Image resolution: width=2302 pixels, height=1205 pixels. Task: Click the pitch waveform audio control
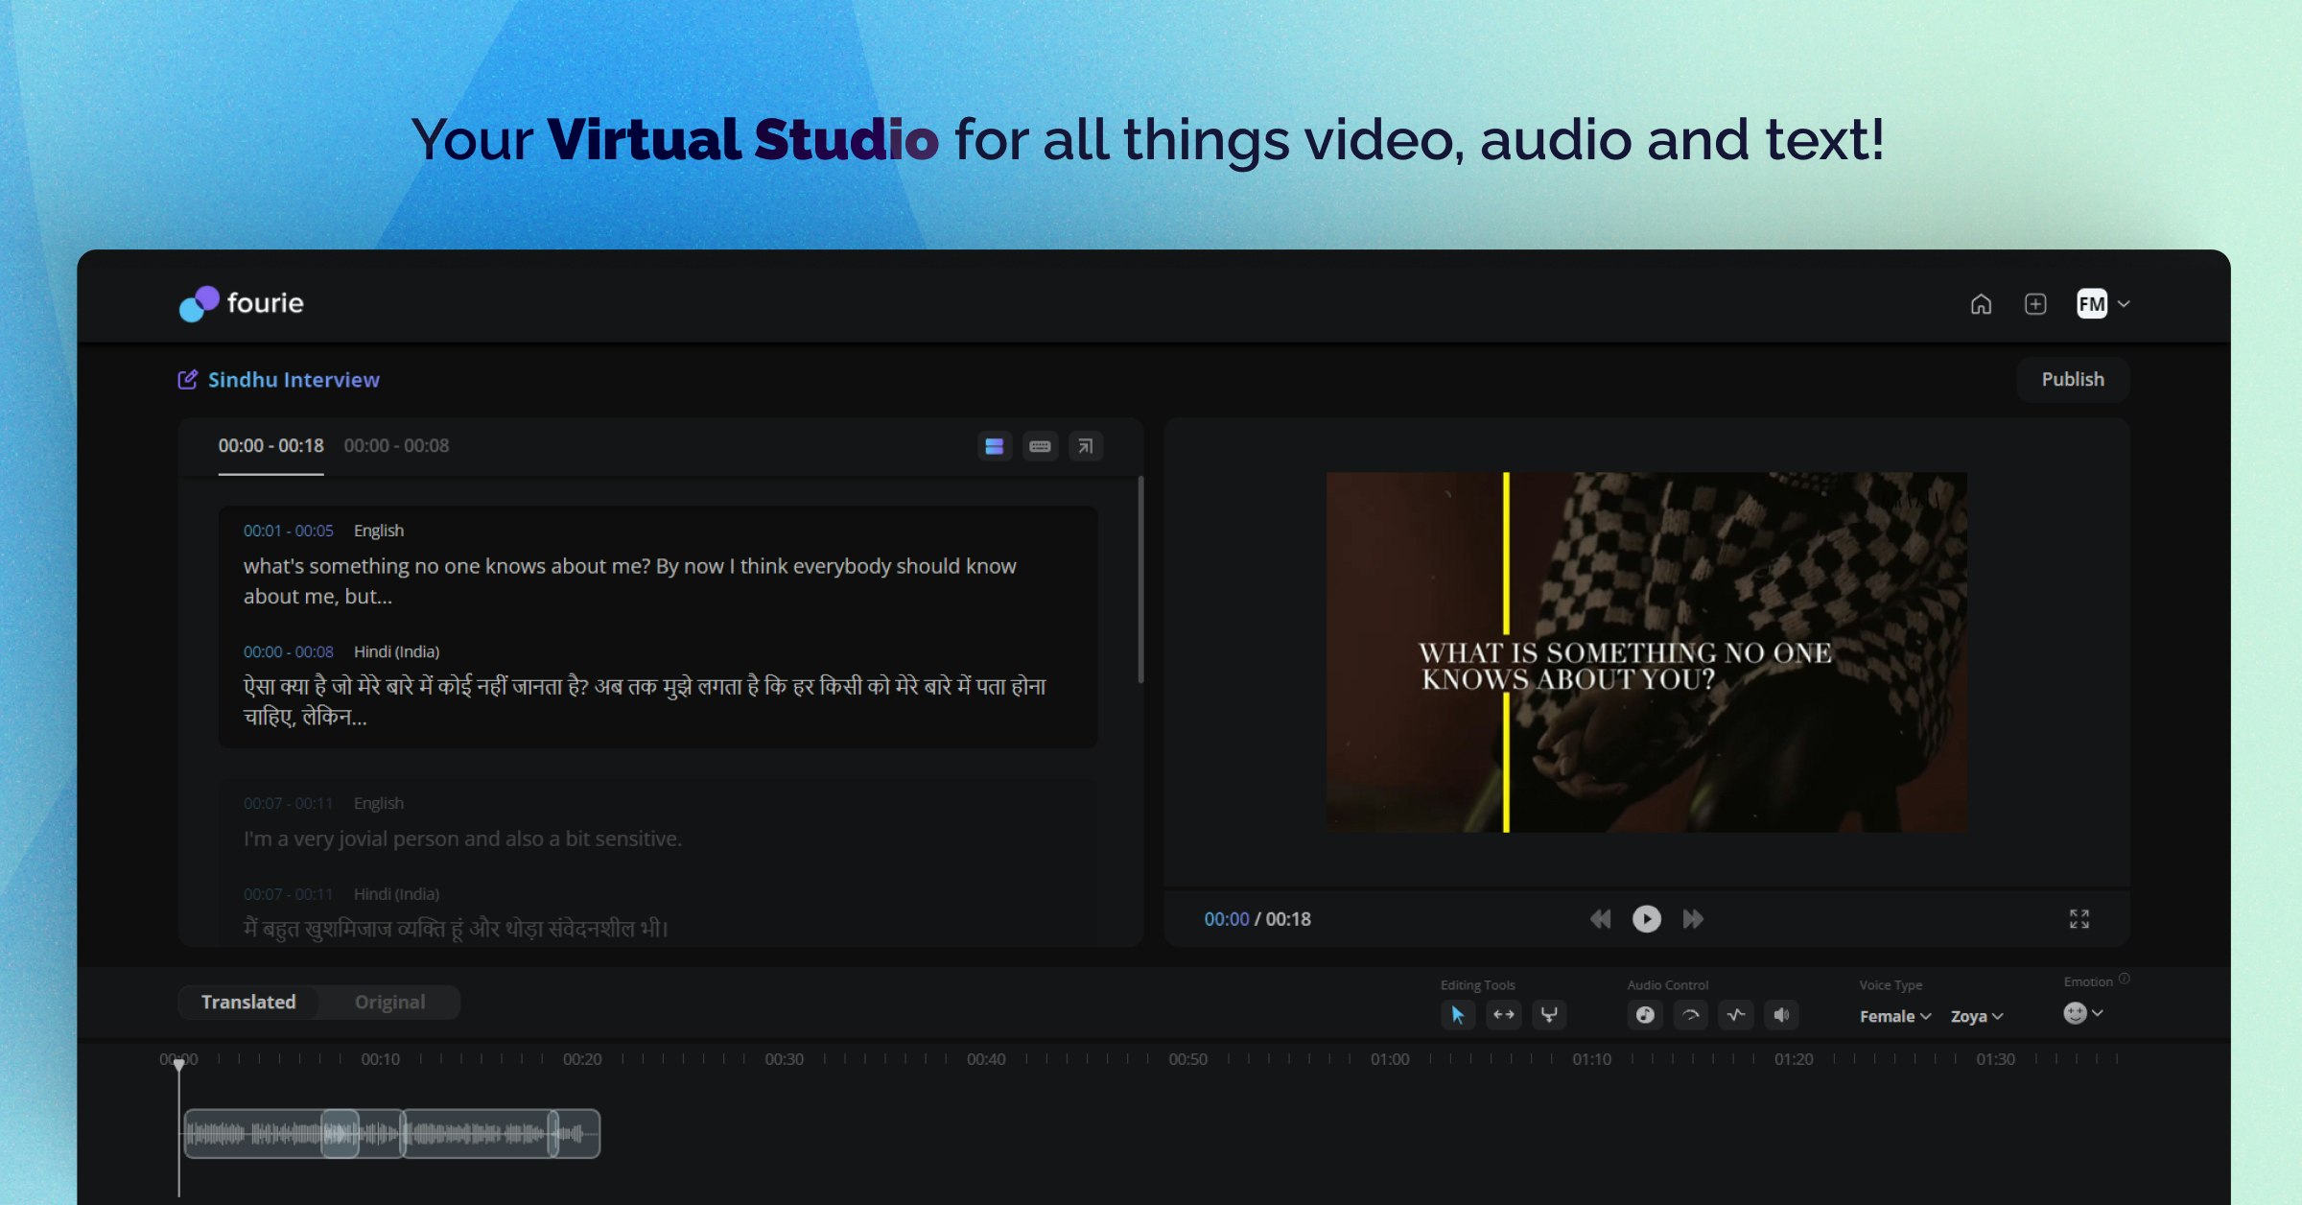pyautogui.click(x=1736, y=1015)
